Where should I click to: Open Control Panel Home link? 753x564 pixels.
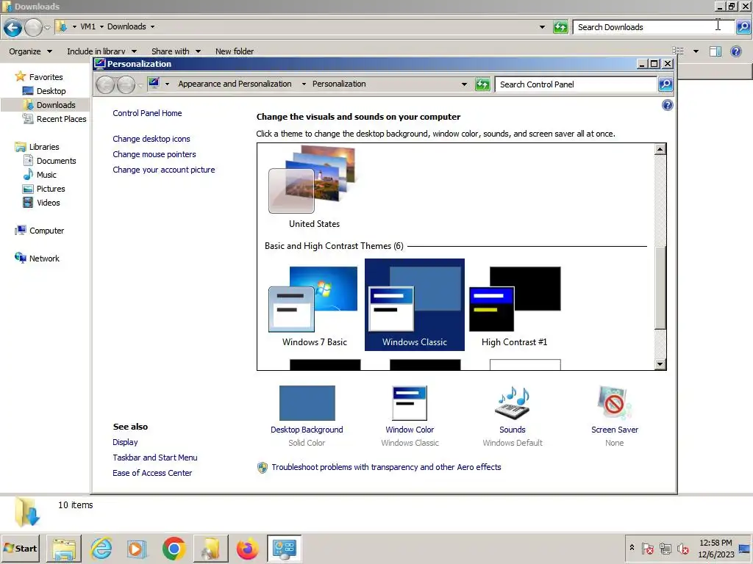click(x=147, y=113)
